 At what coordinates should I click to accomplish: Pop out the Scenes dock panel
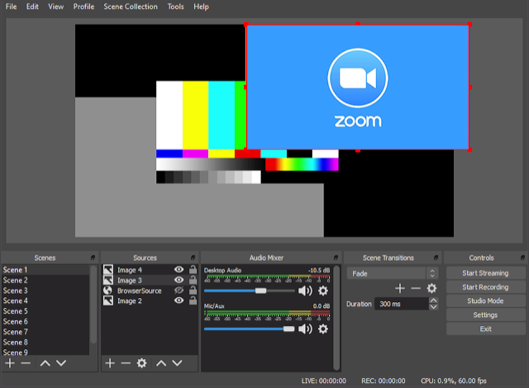93,258
